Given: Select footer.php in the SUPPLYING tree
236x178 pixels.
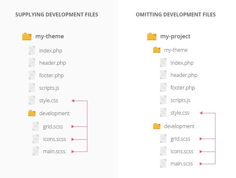Looking at the screenshot, I should point(51,75).
